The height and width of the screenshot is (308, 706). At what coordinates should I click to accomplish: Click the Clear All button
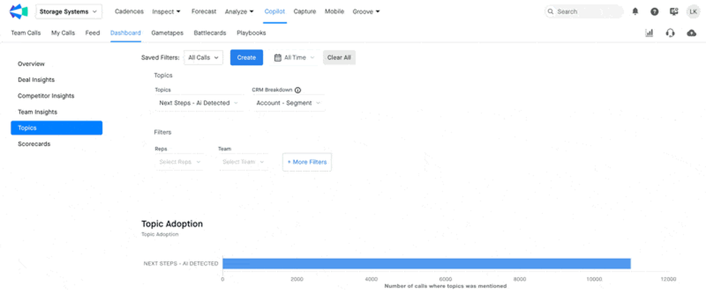pyautogui.click(x=339, y=57)
